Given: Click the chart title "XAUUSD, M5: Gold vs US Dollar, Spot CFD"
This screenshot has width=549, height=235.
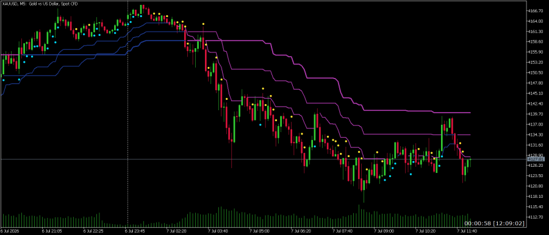Looking at the screenshot, I should (40, 4).
